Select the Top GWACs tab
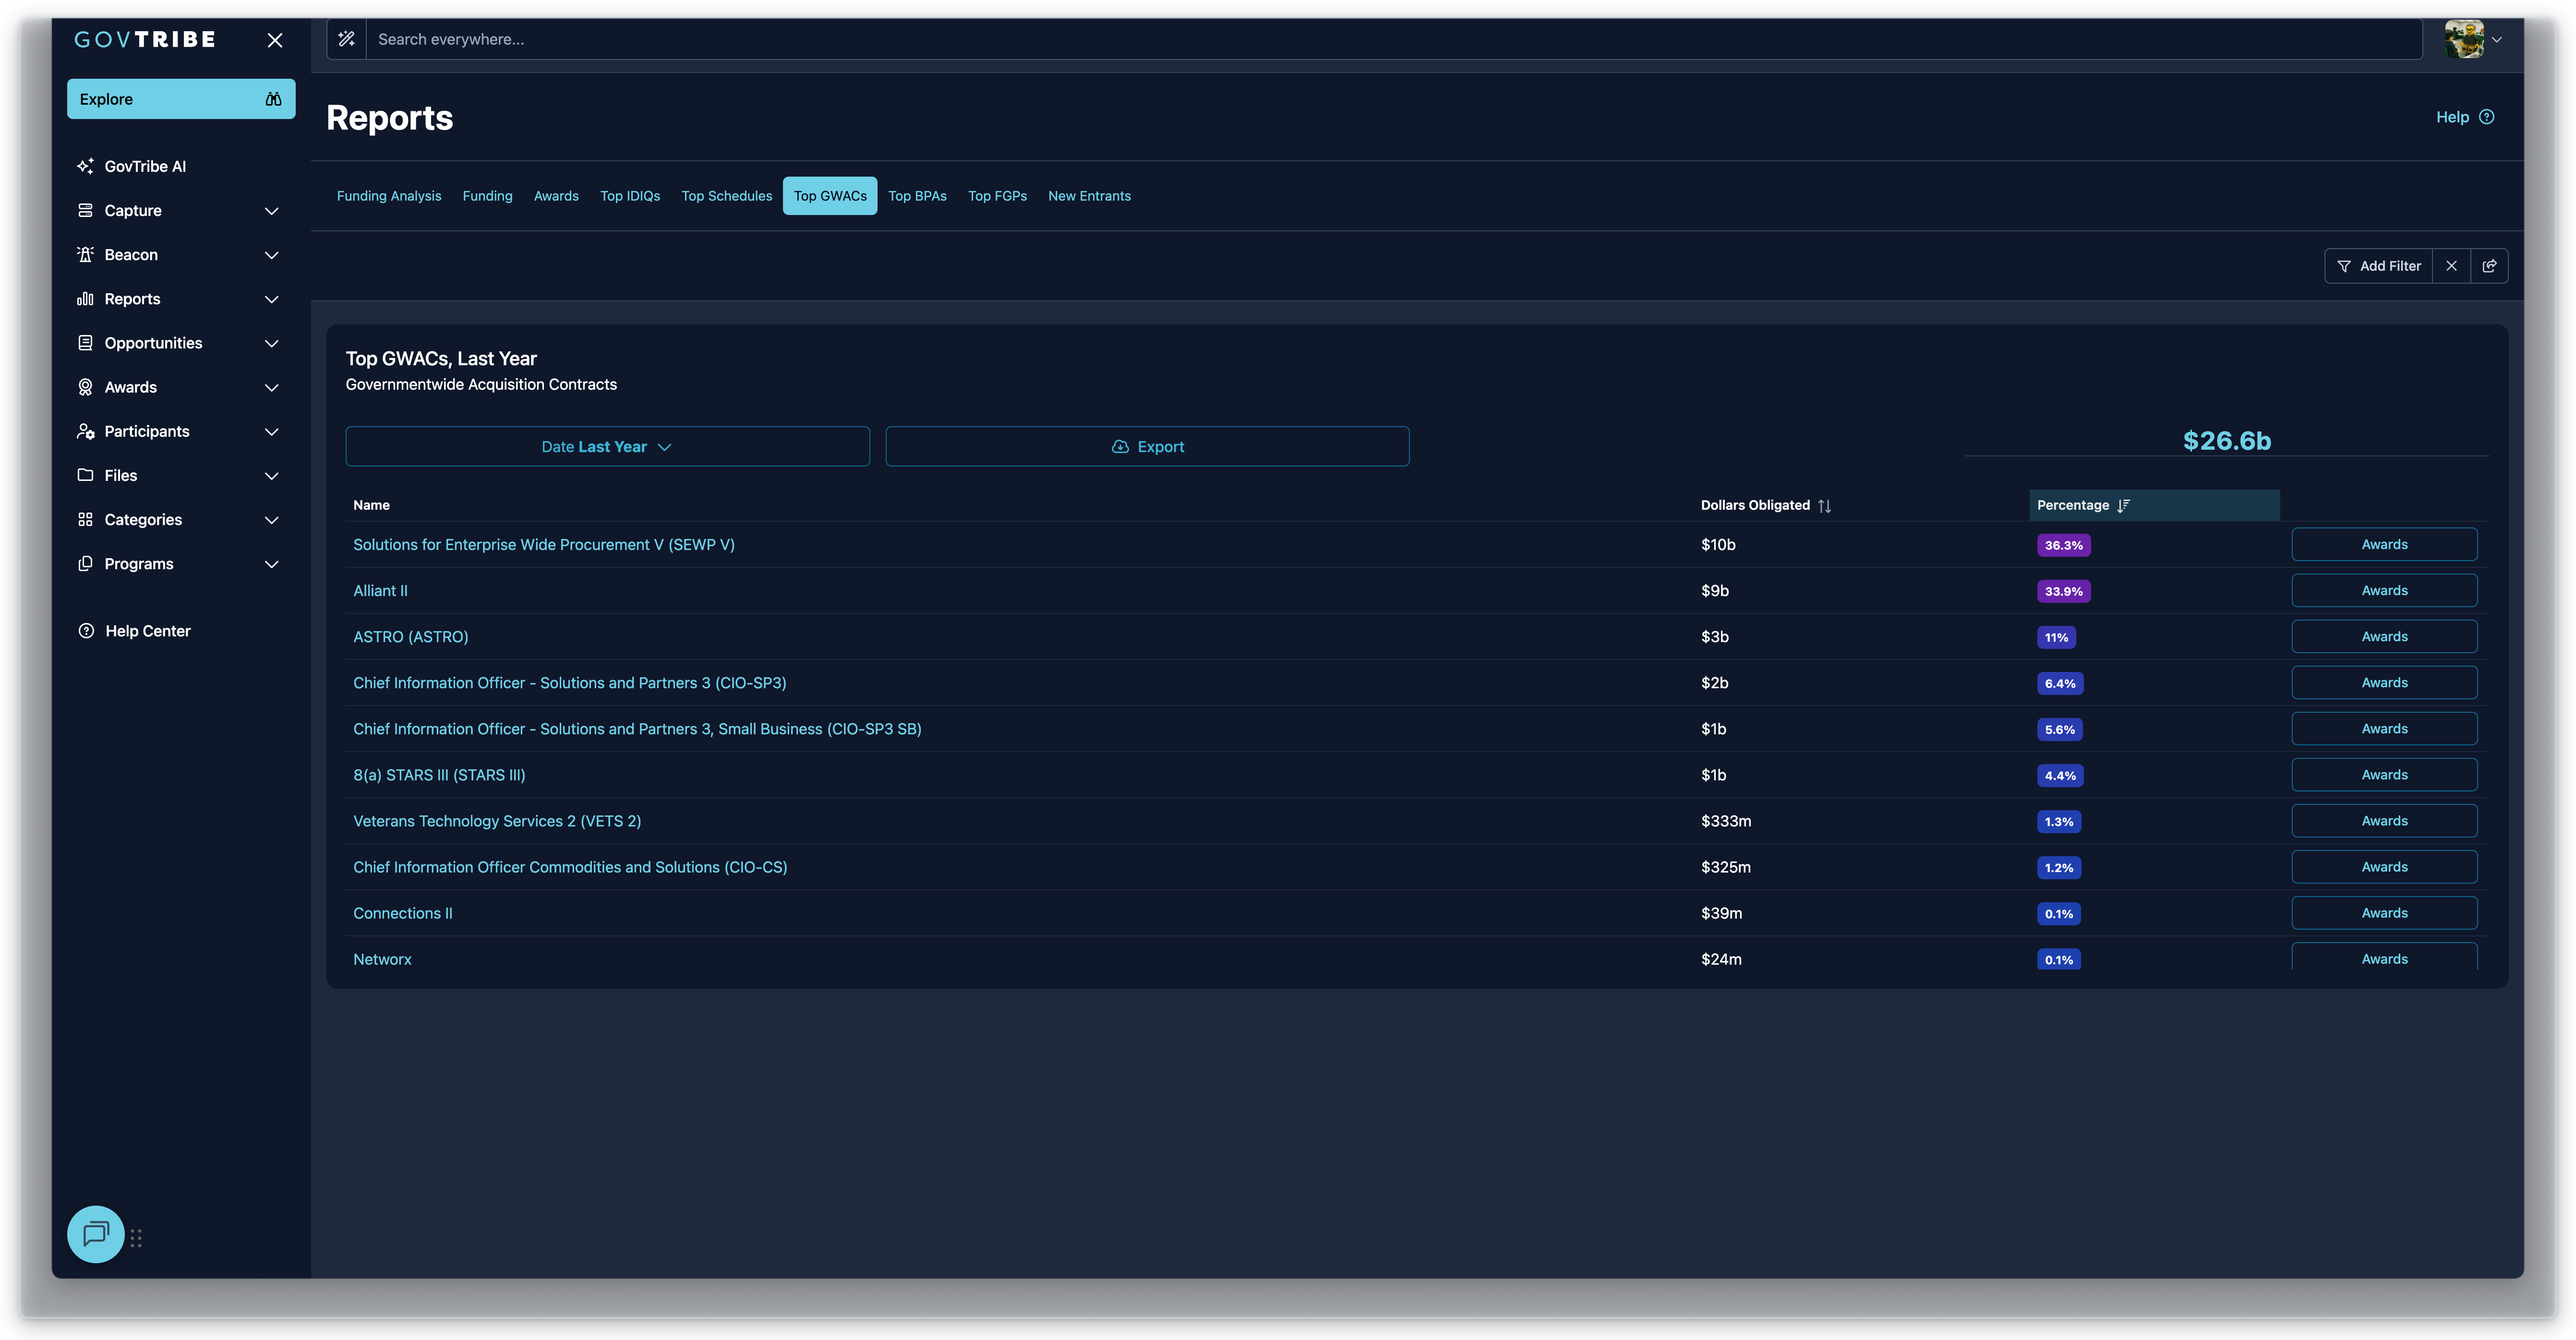 click(x=830, y=196)
